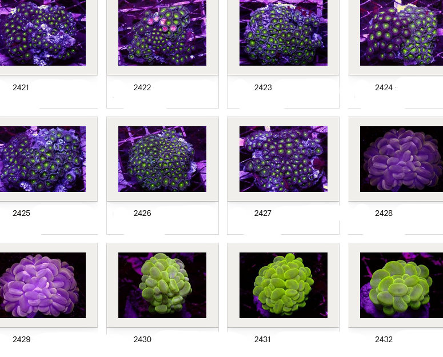Select the label text 2431
This screenshot has width=443, height=357.
click(262, 339)
